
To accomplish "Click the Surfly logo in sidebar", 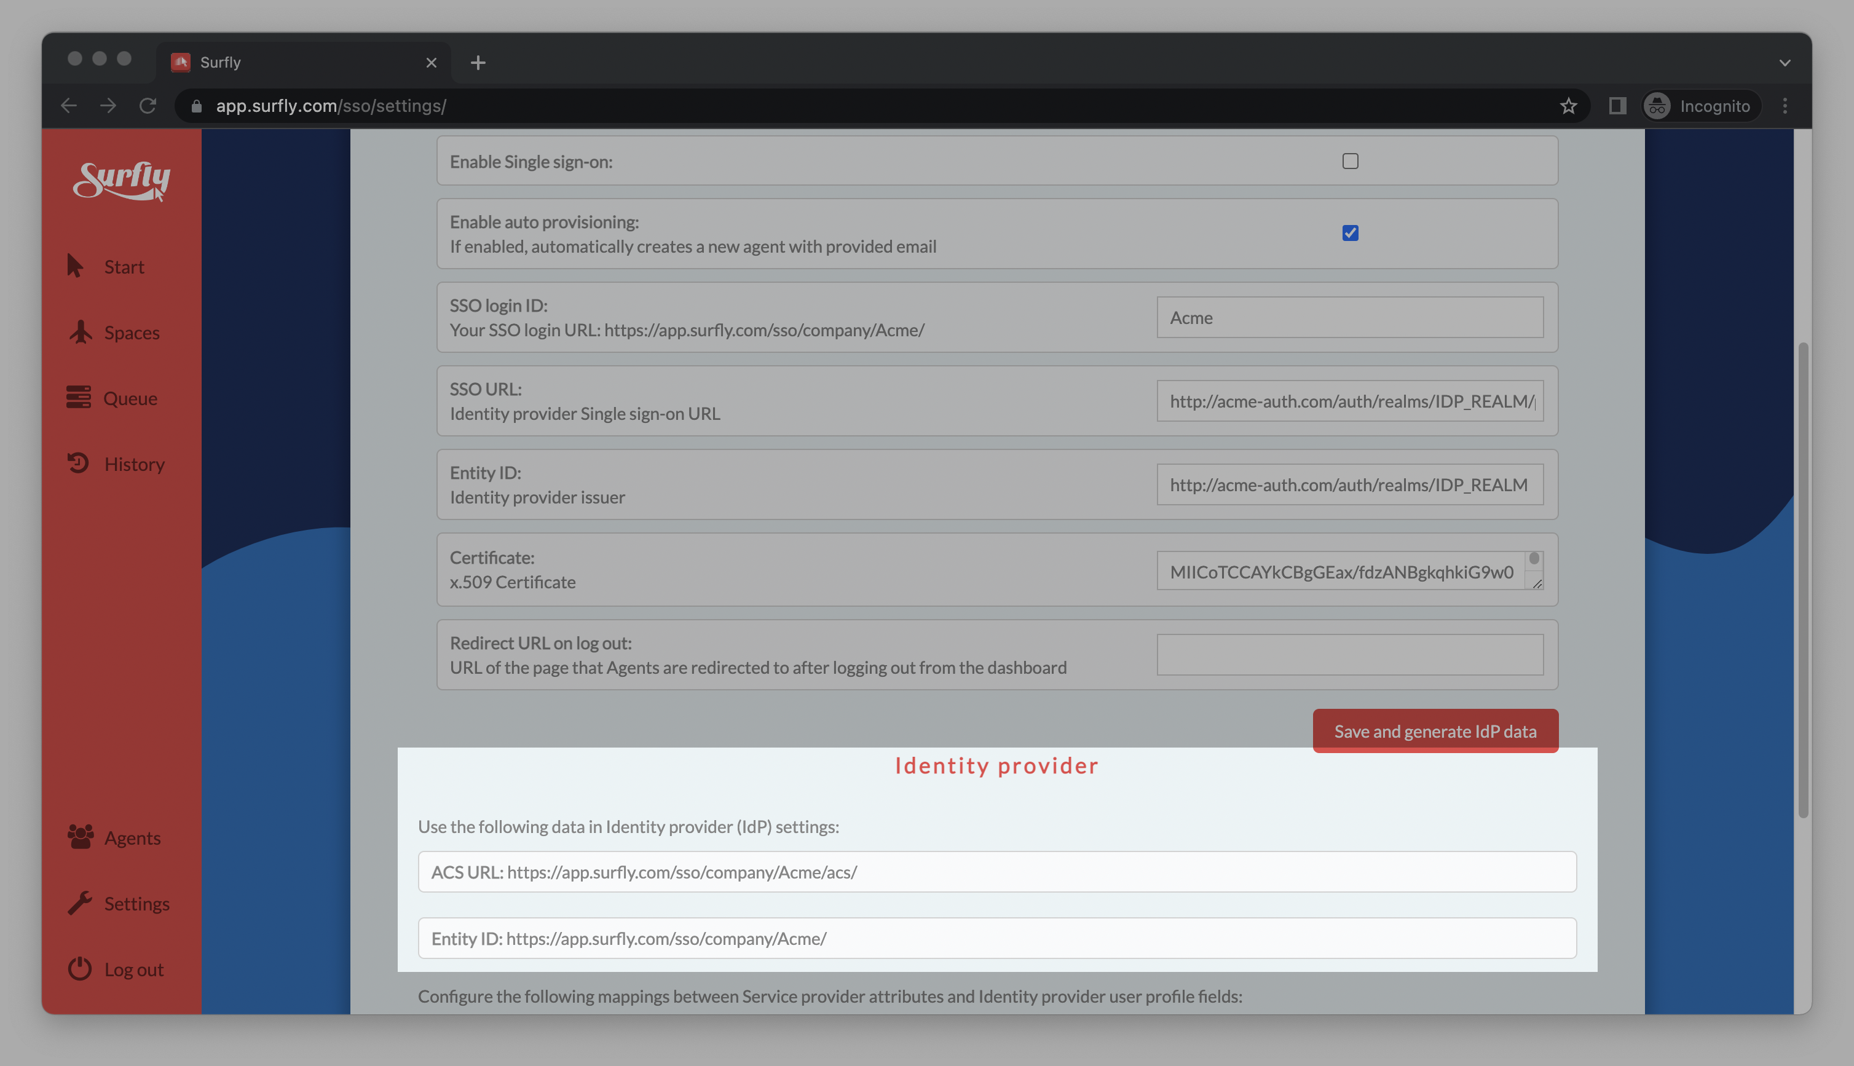I will (x=122, y=180).
